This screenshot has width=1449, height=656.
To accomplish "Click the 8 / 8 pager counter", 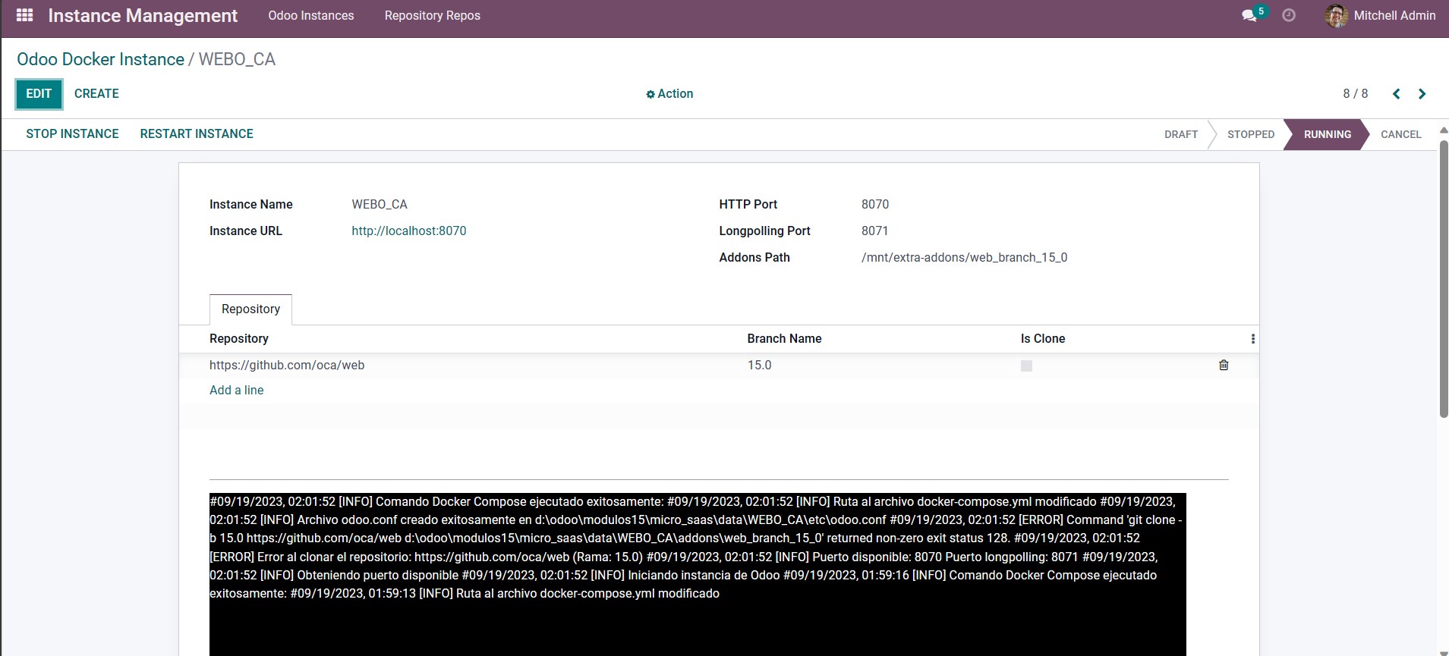I will point(1356,94).
